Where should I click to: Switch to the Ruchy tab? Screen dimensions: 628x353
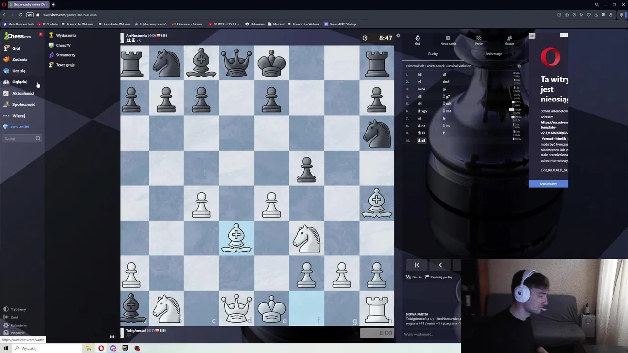[433, 54]
